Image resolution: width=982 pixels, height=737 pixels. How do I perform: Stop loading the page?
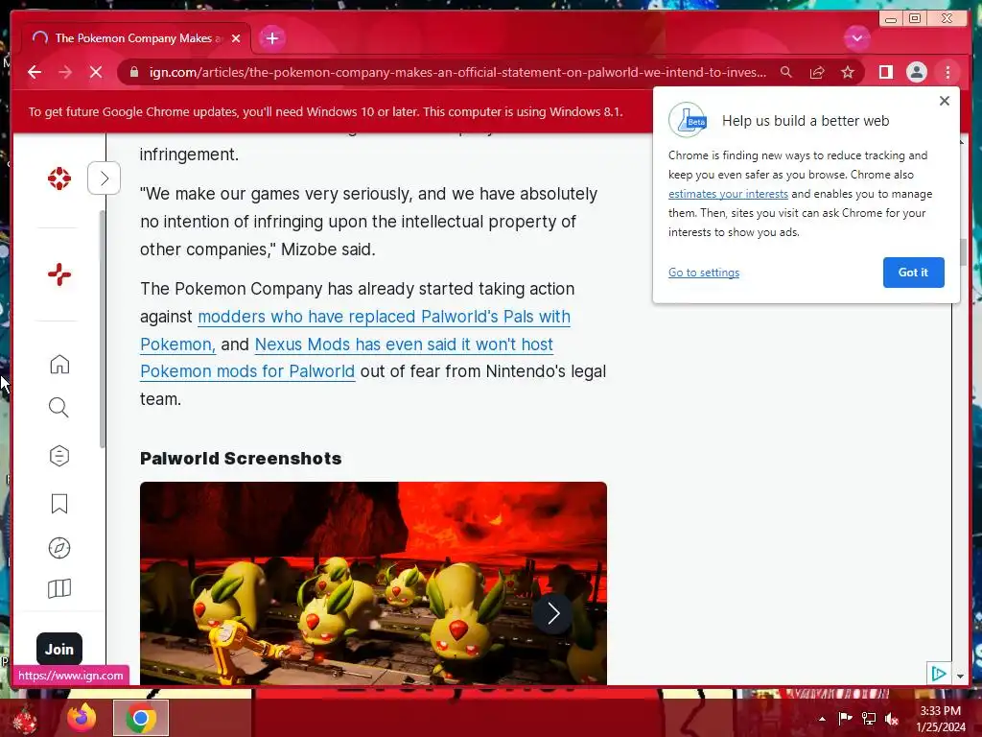pyautogui.click(x=96, y=72)
